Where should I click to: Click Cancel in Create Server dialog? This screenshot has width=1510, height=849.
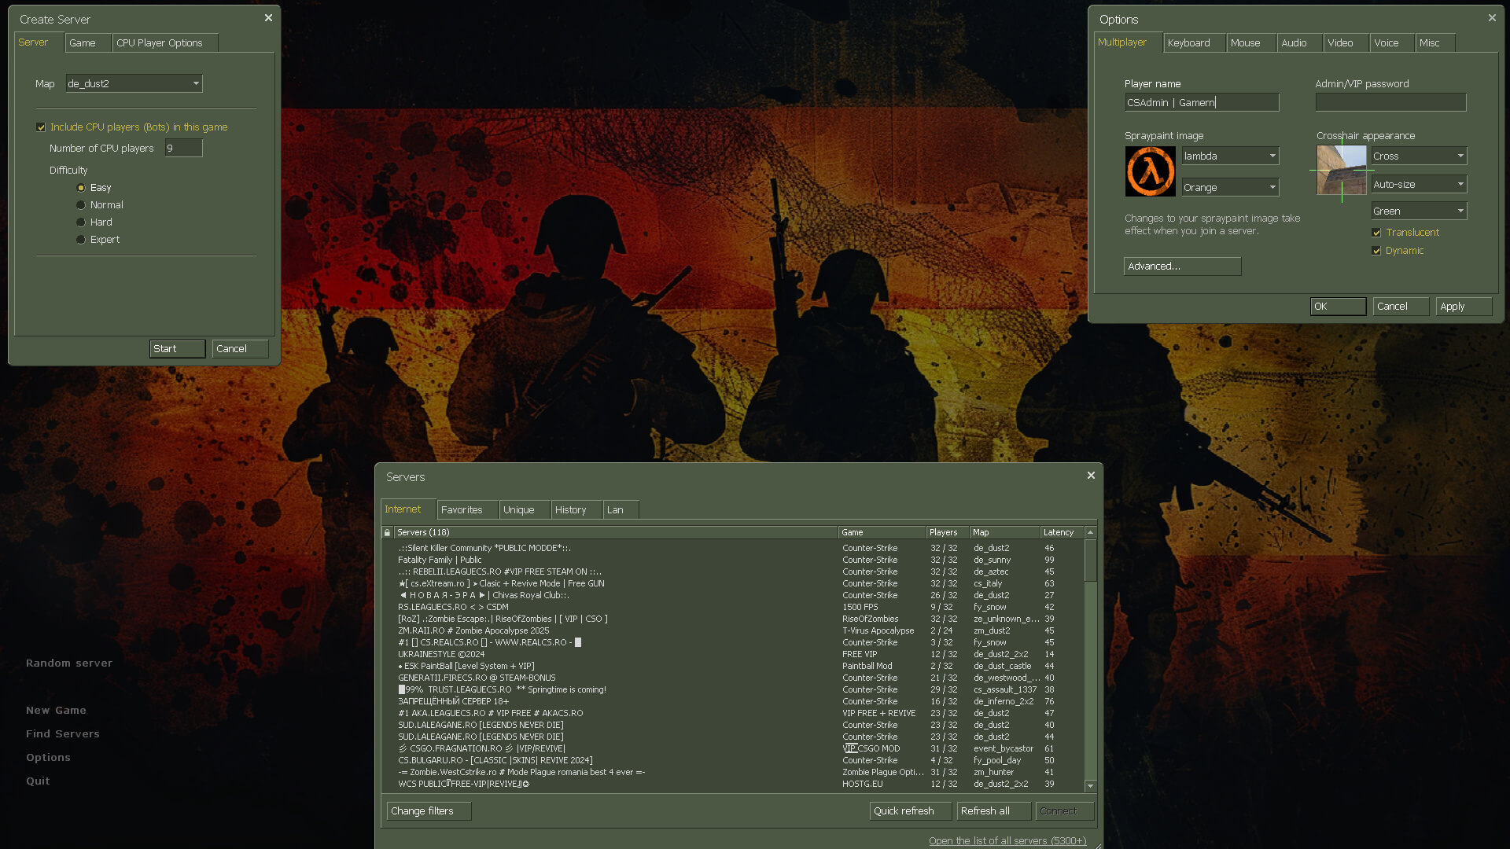click(240, 348)
